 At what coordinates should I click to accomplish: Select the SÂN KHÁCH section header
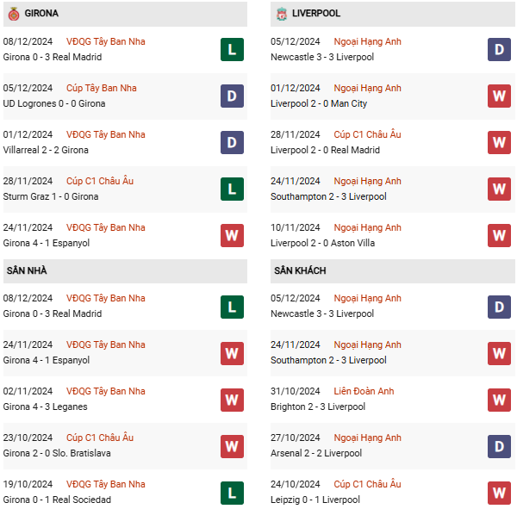coord(300,270)
